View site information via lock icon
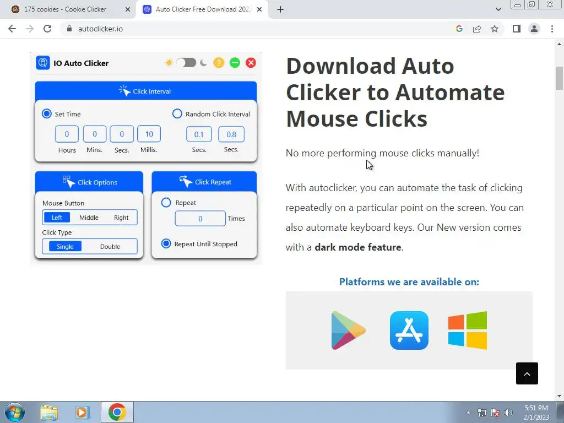This screenshot has width=564, height=423. [69, 29]
